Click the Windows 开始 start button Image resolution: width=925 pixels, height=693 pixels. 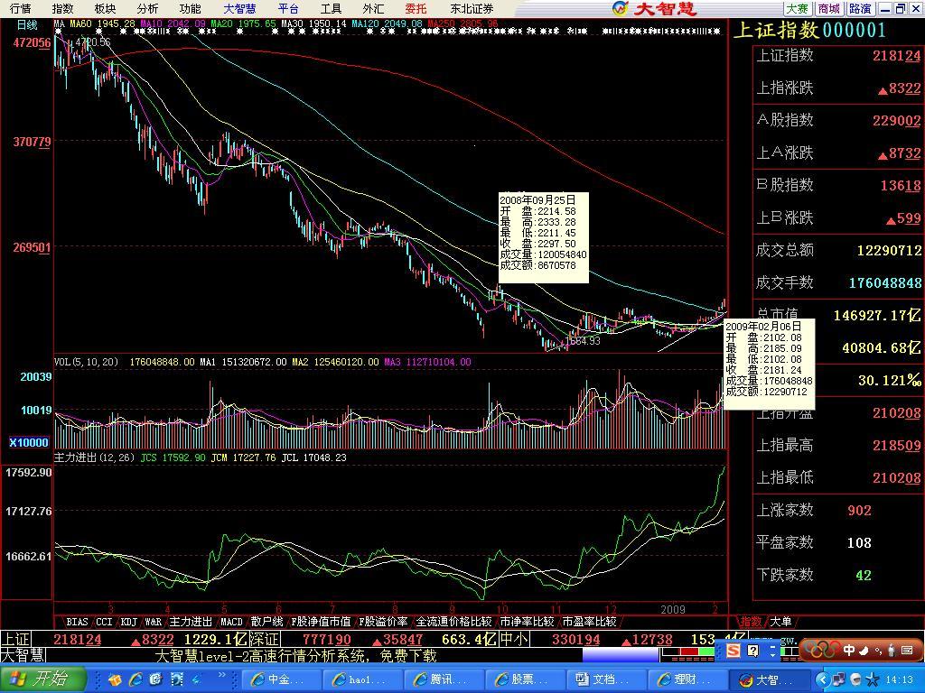(x=42, y=679)
